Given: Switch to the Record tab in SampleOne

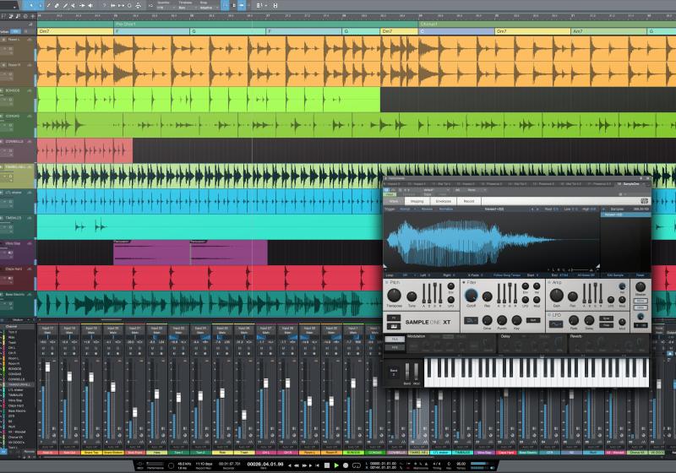Looking at the screenshot, I should click(x=469, y=201).
